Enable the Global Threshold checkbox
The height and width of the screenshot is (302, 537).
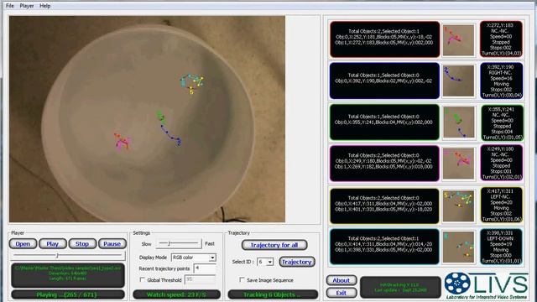coord(143,279)
